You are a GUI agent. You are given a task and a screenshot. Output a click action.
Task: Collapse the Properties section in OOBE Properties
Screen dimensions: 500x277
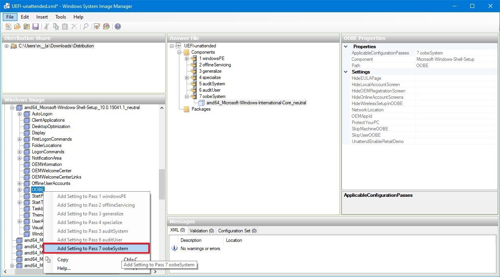tap(346, 47)
